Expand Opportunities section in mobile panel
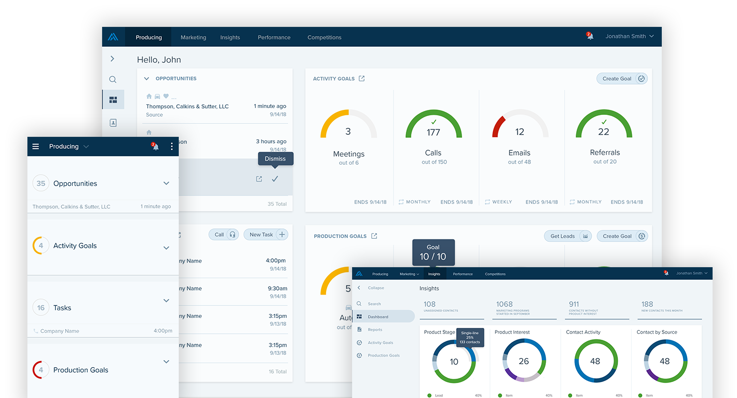Viewport: 737px width, 398px height. [x=166, y=183]
